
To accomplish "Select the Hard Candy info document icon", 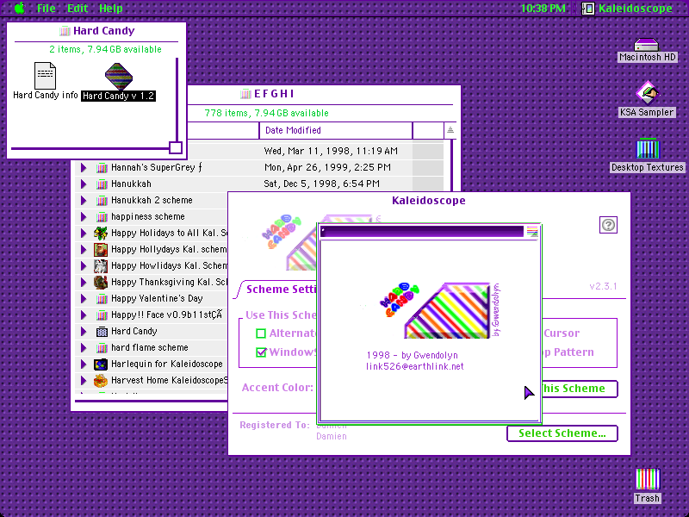I will tap(46, 75).
